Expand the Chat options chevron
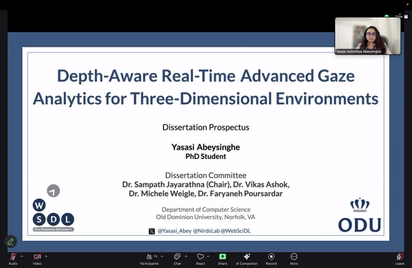412x268 pixels. coord(186,256)
